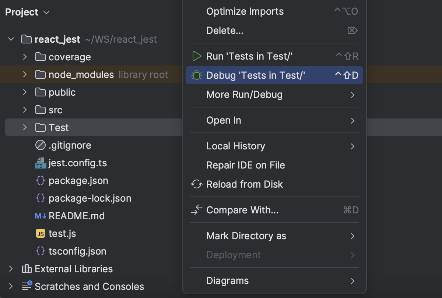The width and height of the screenshot is (442, 298).
Task: Click the TypeScript icon beside jest.config.ts
Action: (x=41, y=163)
